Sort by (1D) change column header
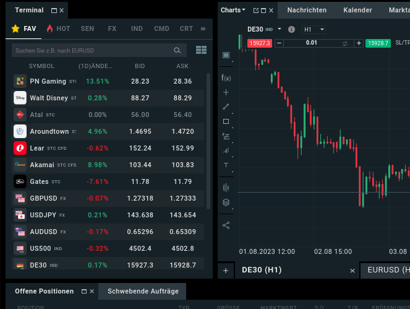This screenshot has height=309, width=410. pyautogui.click(x=95, y=66)
